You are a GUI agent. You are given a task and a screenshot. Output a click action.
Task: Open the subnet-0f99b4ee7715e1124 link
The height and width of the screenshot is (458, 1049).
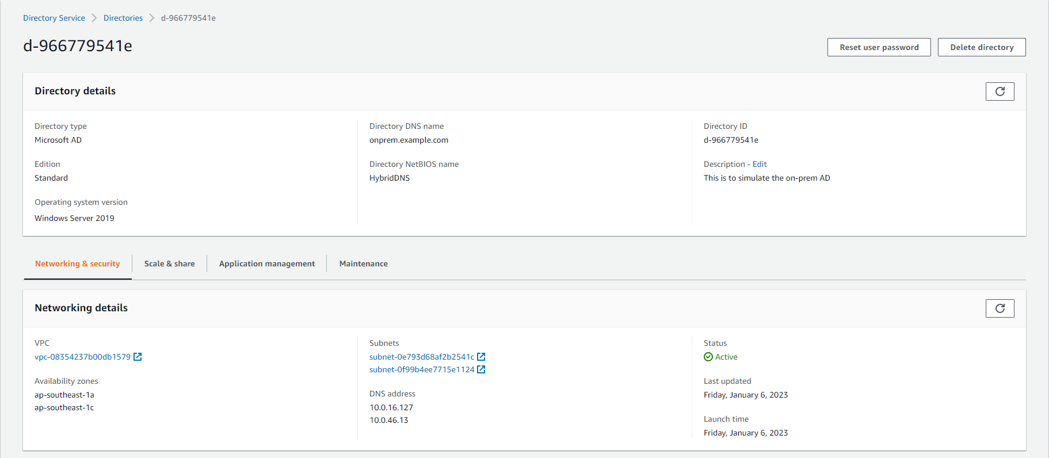[x=422, y=369]
